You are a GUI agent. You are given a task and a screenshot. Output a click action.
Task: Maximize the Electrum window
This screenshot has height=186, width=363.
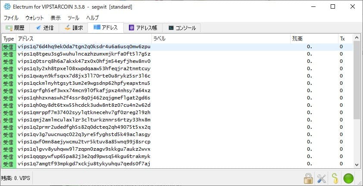pyautogui.click(x=333, y=7)
